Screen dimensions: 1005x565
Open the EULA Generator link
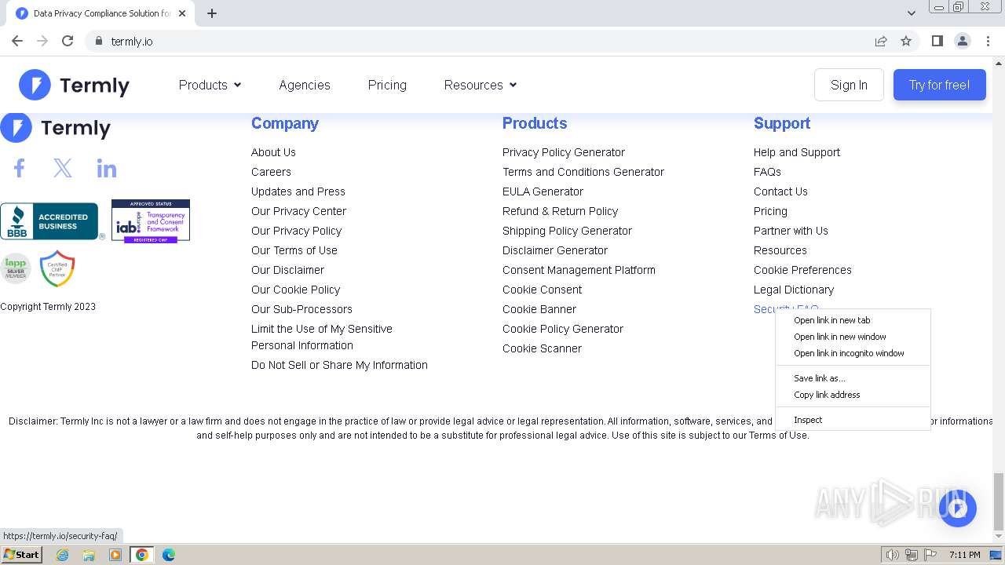(543, 191)
